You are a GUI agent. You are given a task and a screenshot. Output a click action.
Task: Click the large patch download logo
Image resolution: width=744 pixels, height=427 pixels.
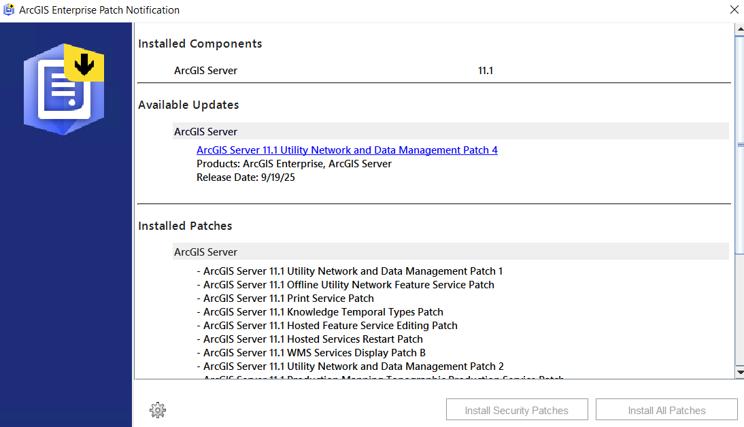point(64,89)
